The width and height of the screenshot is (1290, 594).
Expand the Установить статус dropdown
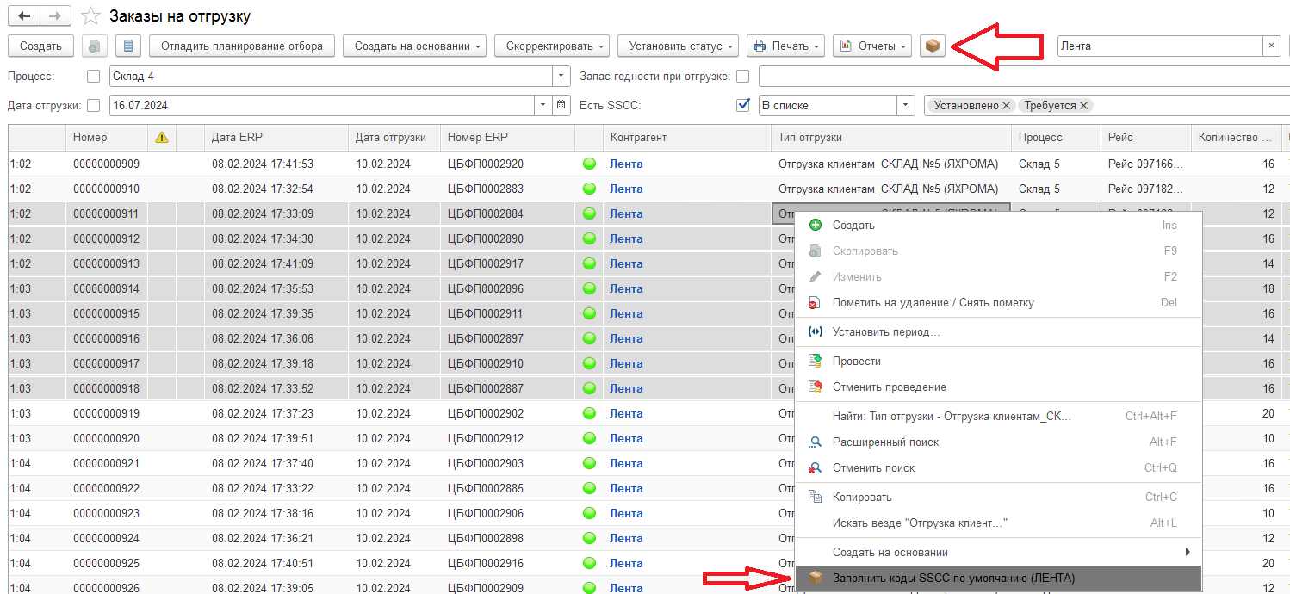683,46
